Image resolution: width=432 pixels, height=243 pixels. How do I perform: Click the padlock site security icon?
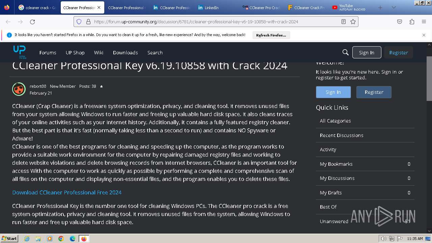click(x=88, y=22)
